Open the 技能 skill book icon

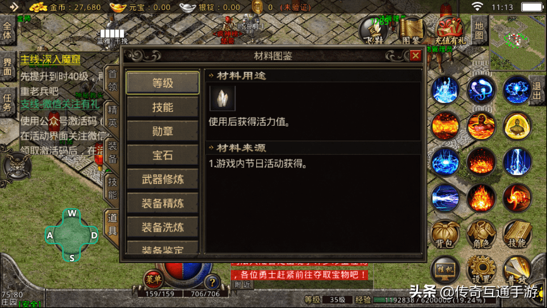tap(517, 234)
